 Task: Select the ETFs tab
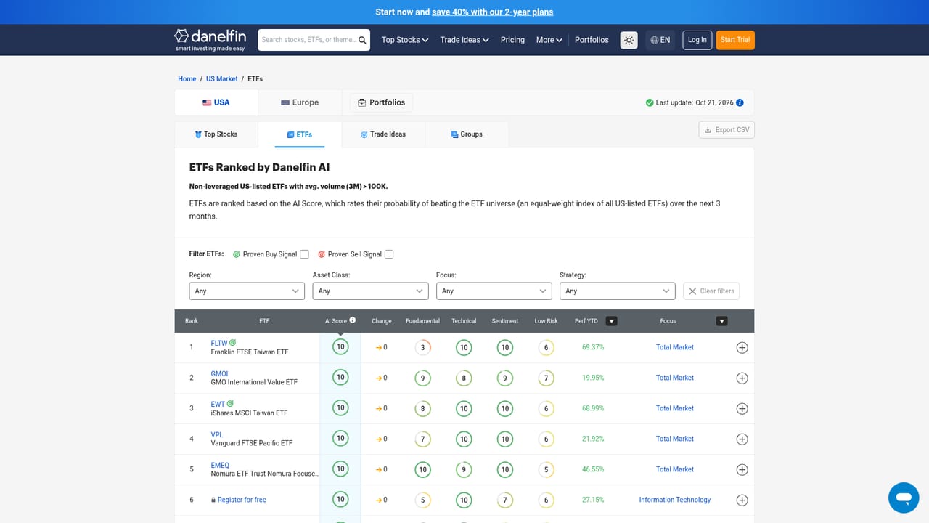pyautogui.click(x=300, y=134)
